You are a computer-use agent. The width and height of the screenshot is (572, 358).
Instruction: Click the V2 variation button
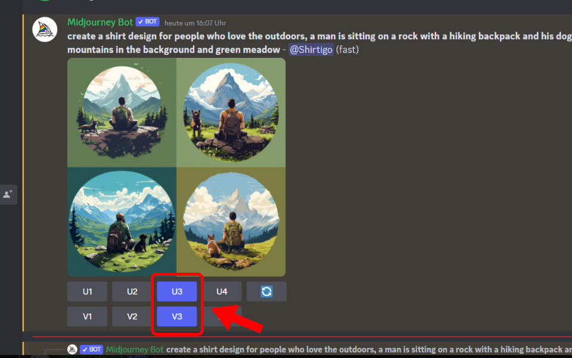pos(132,316)
